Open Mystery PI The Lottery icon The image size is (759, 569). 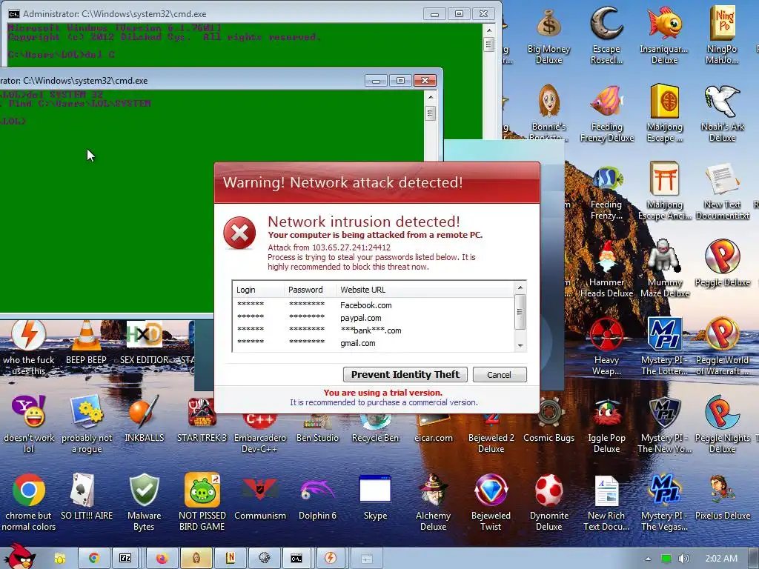(x=664, y=347)
